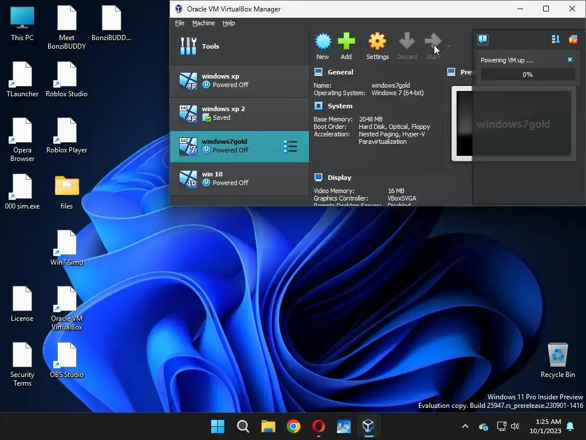Image resolution: width=586 pixels, height=440 pixels.
Task: Click the Preview section header icon
Action: 451,72
